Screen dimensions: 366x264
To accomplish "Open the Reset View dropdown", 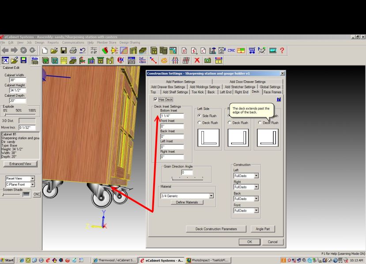I will (x=33, y=178).
